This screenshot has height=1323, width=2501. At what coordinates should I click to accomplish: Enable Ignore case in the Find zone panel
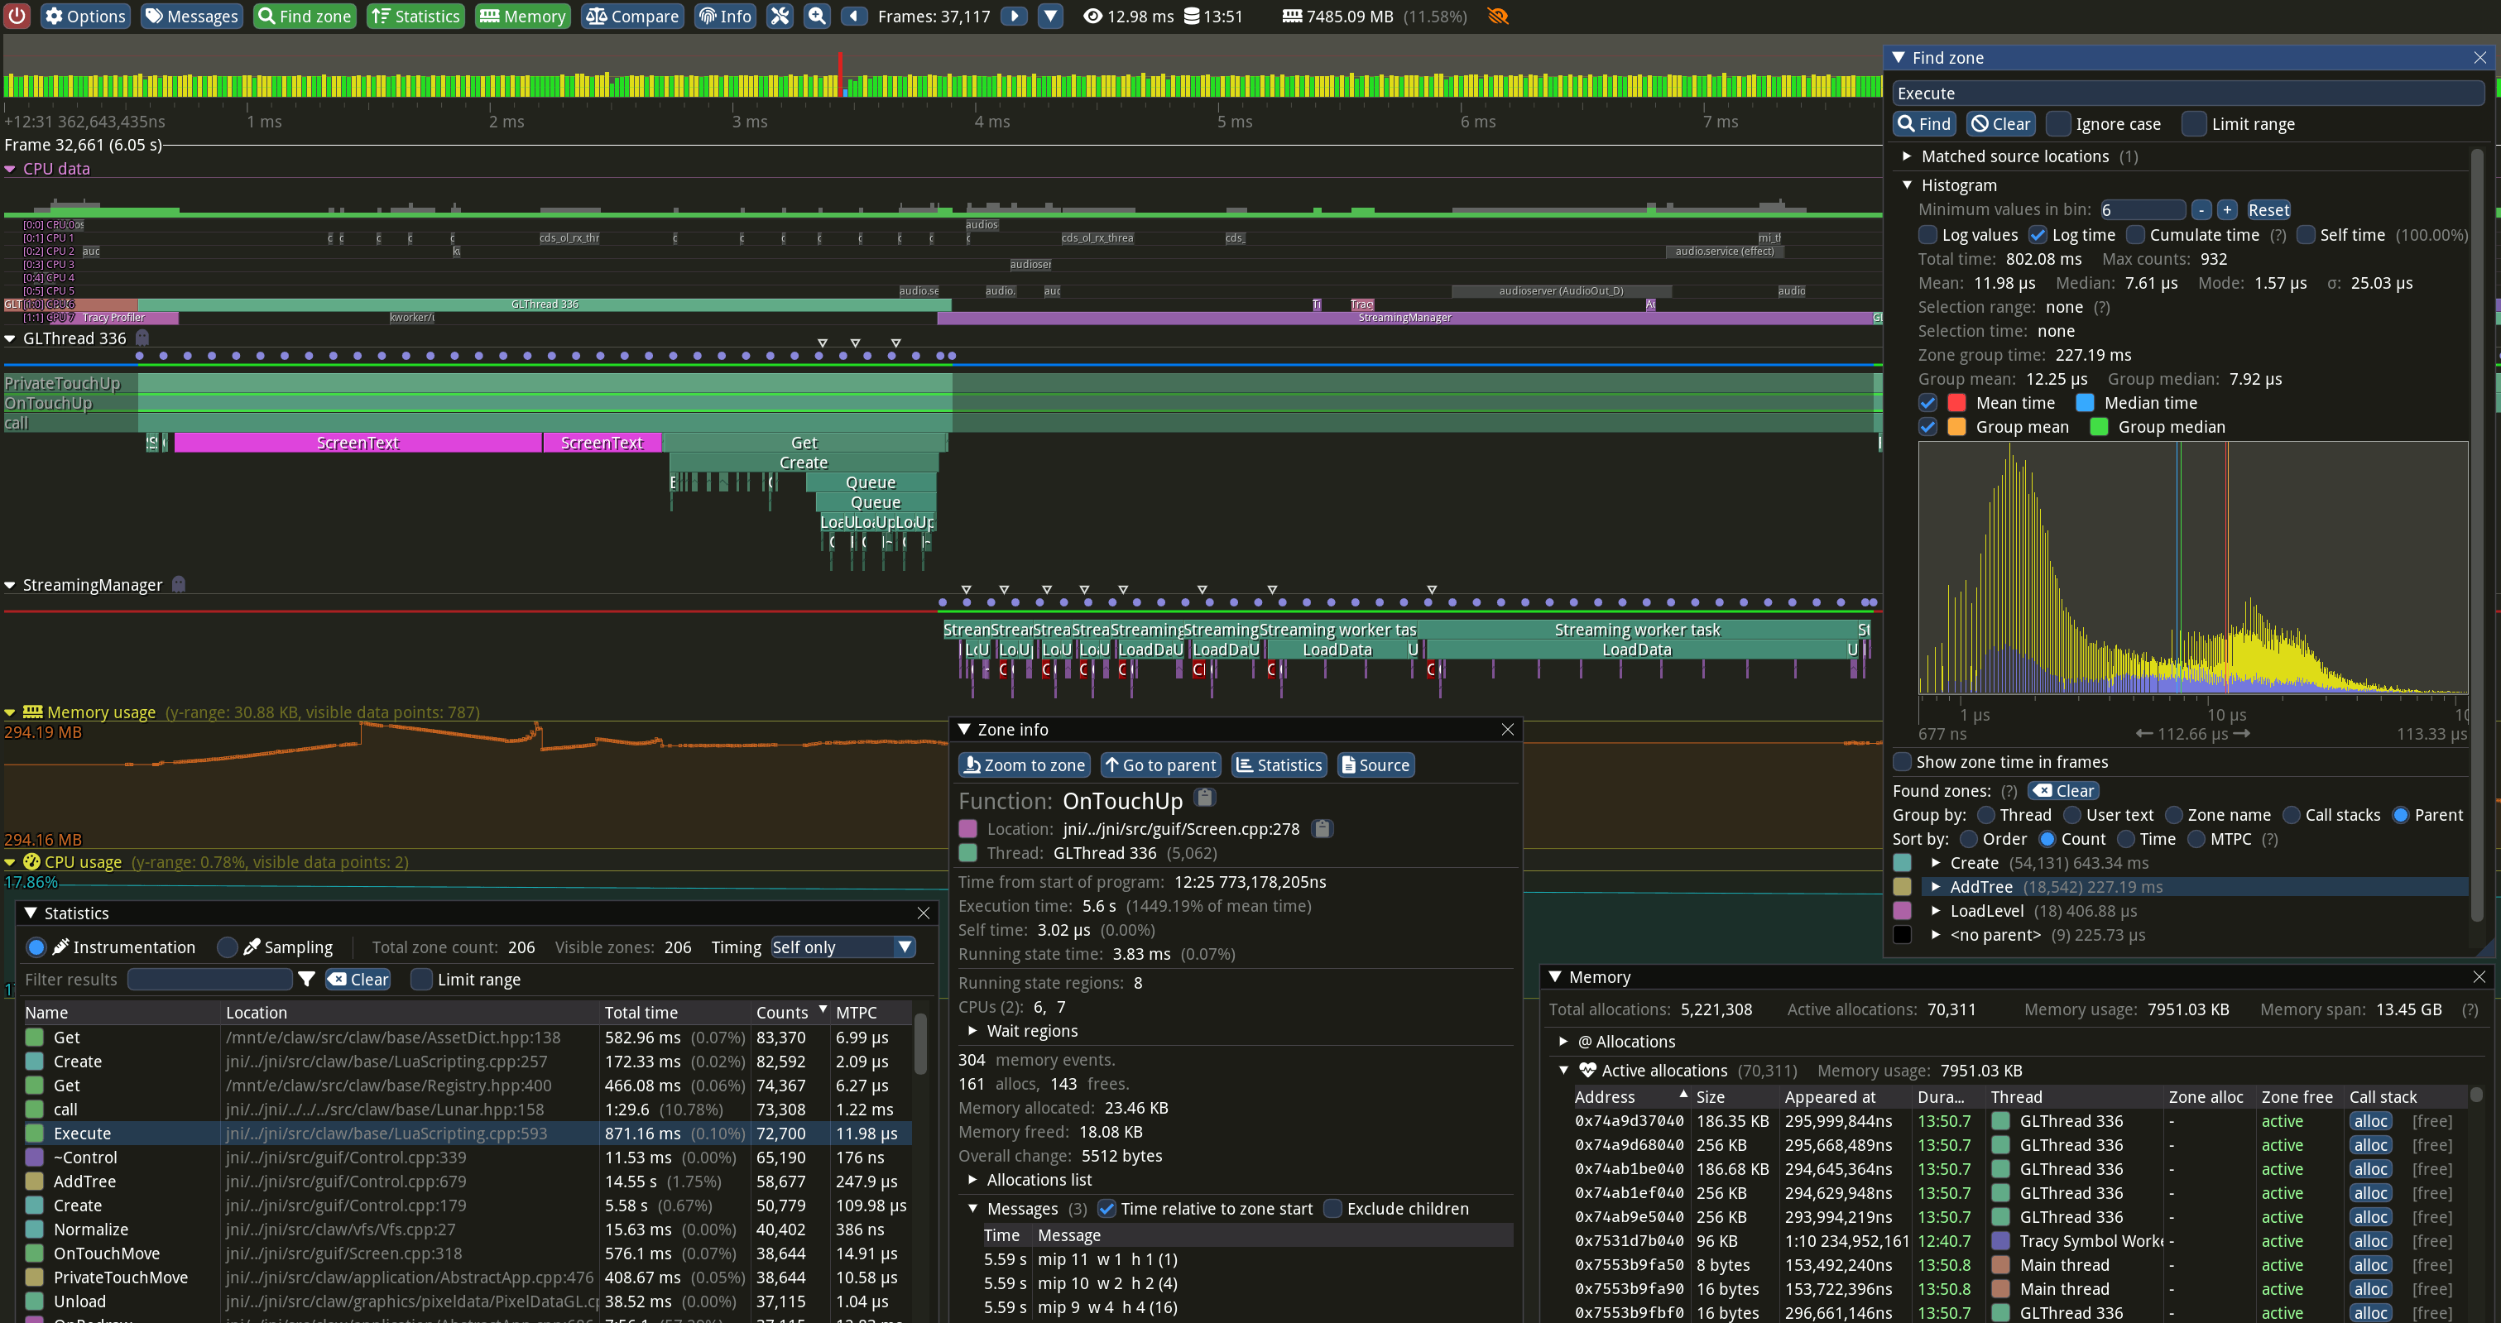pos(2059,123)
